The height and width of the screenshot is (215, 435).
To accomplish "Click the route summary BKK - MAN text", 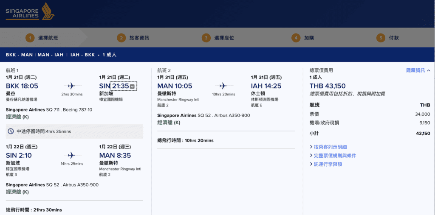I will point(19,55).
